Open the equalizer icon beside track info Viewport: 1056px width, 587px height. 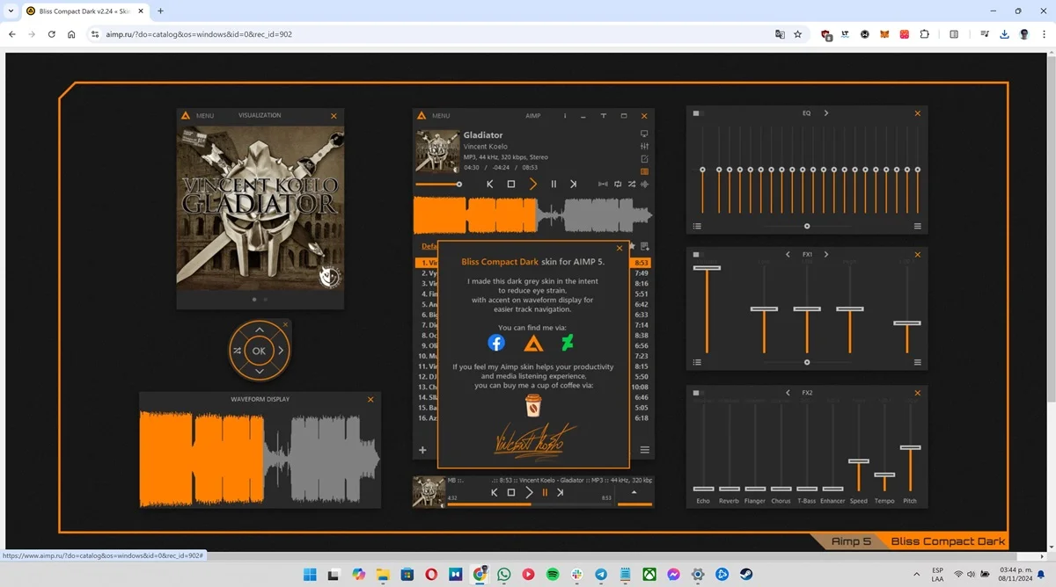(x=644, y=147)
